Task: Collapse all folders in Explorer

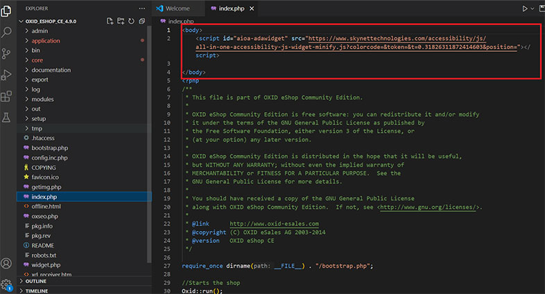Action: [x=141, y=21]
